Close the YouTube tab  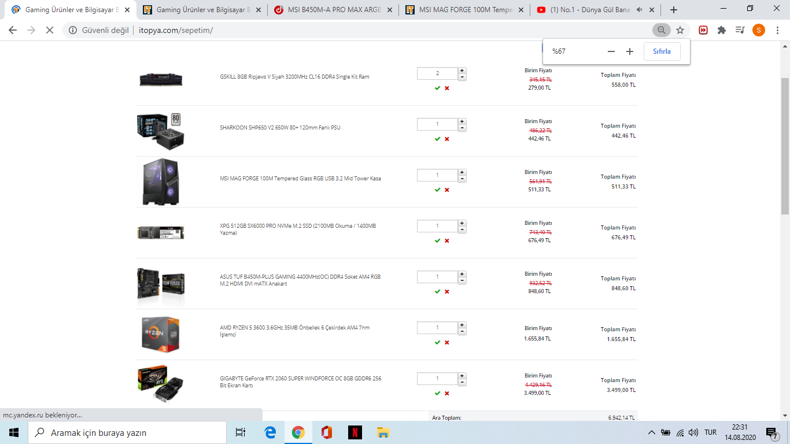point(653,10)
